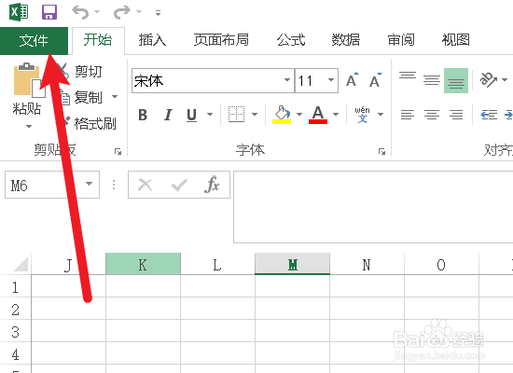The image size is (513, 373).
Task: Switch to the 公式 Formulas tab
Action: click(291, 40)
